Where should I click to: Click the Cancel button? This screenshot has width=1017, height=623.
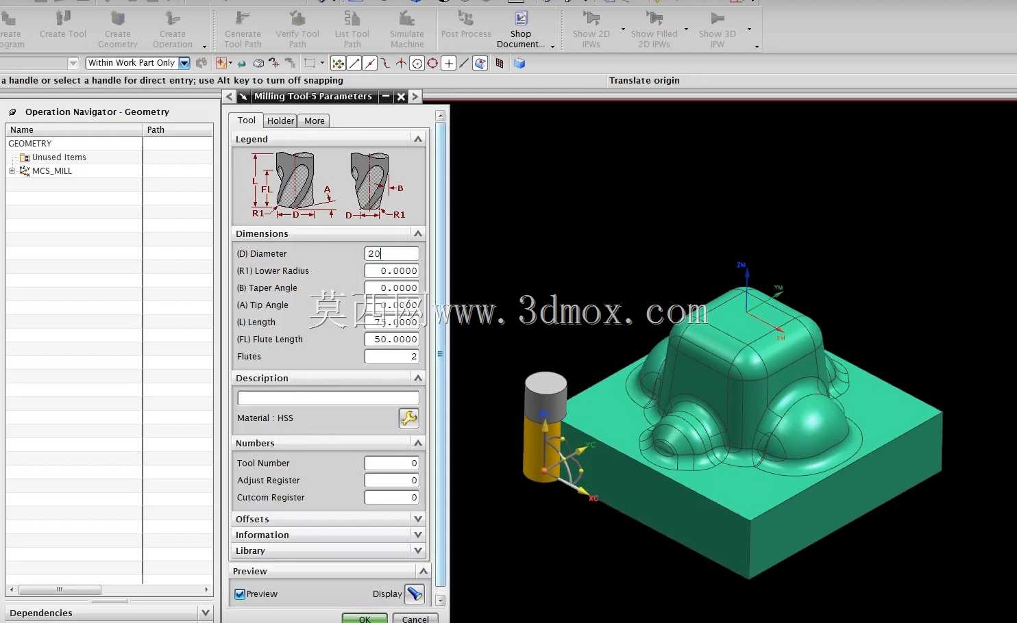click(x=415, y=619)
